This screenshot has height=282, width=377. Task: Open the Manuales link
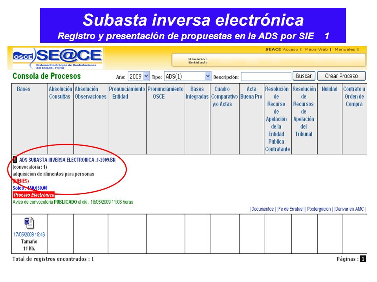(x=345, y=49)
